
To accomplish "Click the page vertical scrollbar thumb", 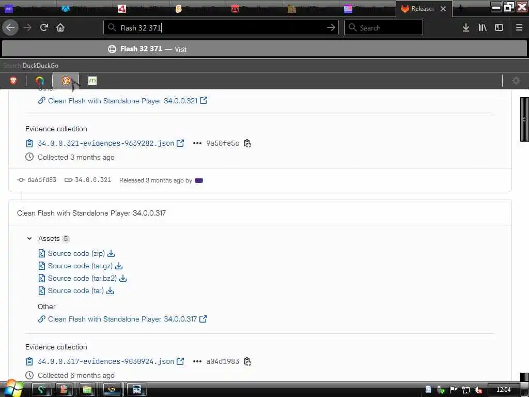I will [x=524, y=119].
